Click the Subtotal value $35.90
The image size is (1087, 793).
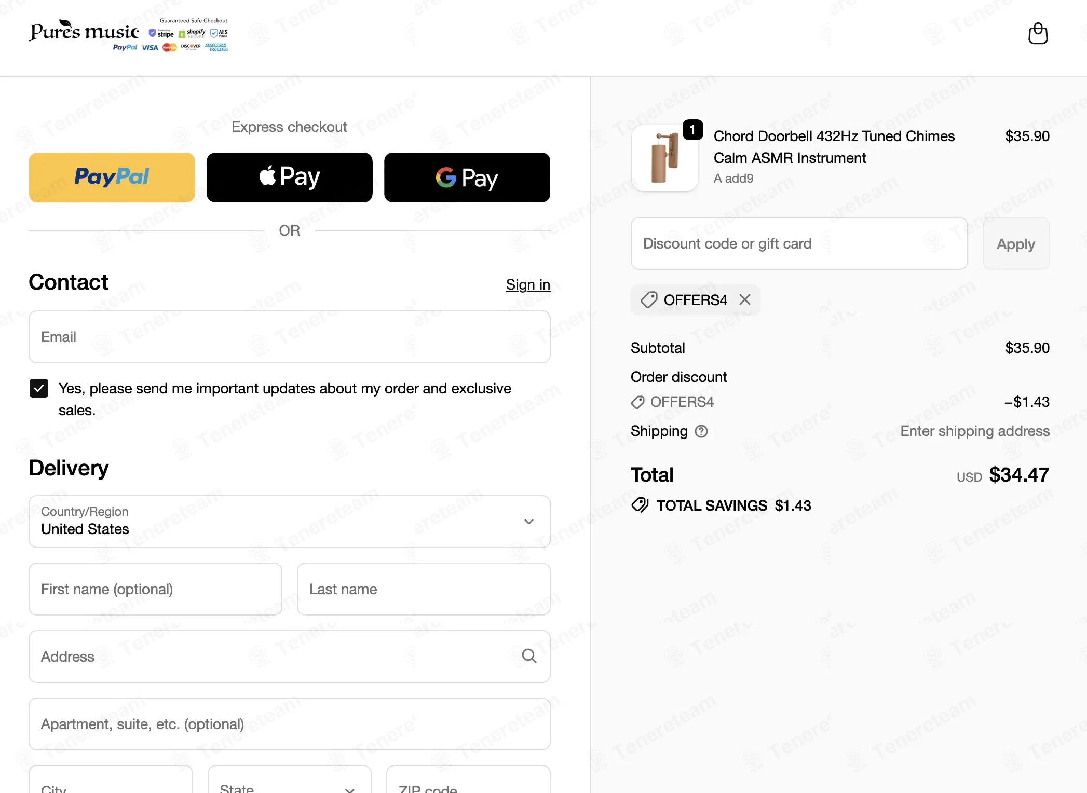[1027, 348]
